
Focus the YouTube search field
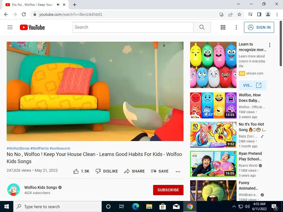tap(133, 27)
